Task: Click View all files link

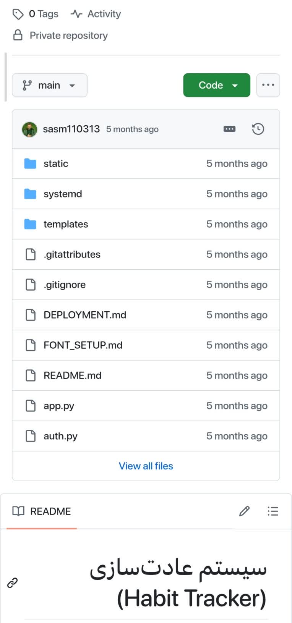Action: (146, 466)
